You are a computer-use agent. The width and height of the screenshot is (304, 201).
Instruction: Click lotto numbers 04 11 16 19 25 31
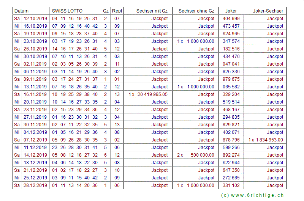point(75,19)
